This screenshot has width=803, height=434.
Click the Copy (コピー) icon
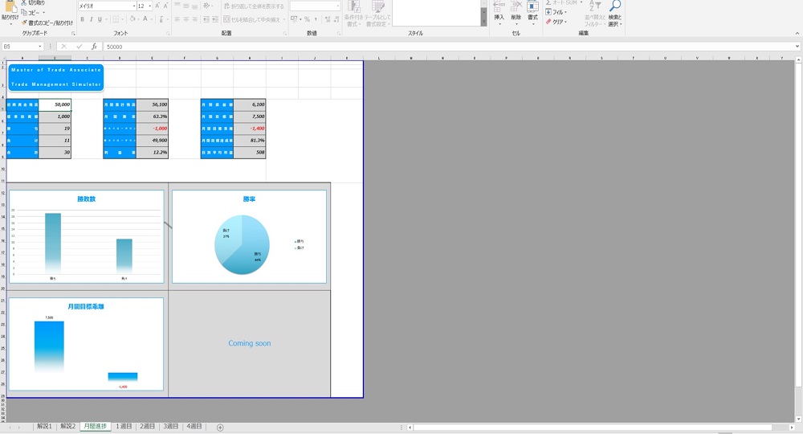click(x=24, y=12)
